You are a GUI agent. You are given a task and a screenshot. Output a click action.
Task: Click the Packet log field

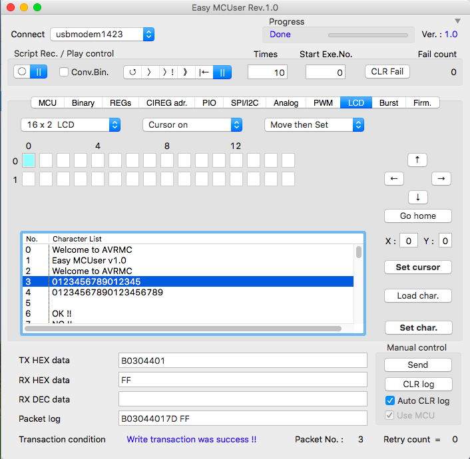pos(243,418)
